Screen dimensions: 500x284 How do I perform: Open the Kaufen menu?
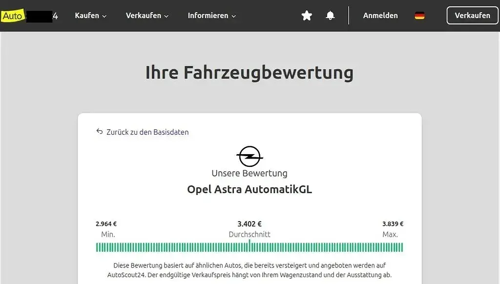pyautogui.click(x=90, y=16)
